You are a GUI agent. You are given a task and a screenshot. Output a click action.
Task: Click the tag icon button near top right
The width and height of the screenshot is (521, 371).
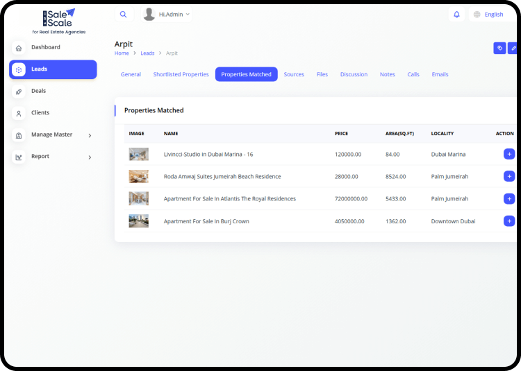(499, 48)
